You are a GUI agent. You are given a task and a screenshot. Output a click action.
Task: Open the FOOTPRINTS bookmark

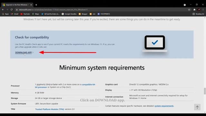click(x=104, y=14)
